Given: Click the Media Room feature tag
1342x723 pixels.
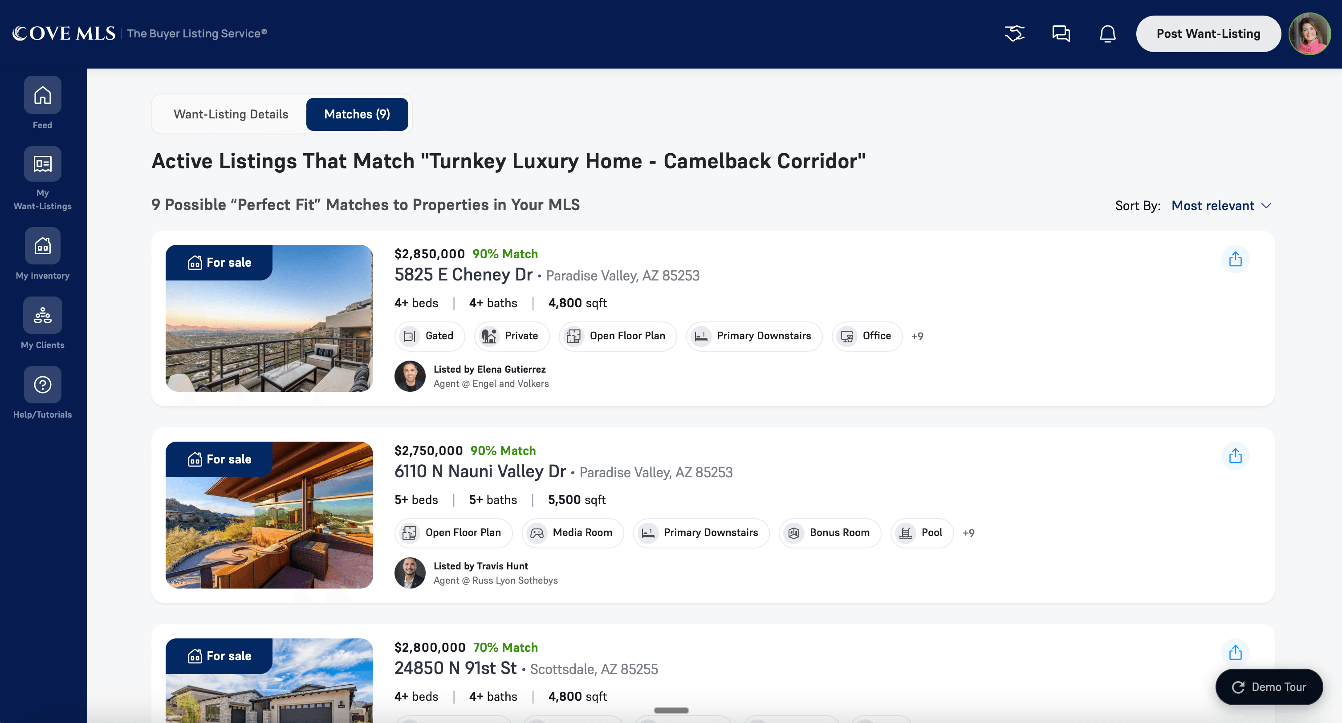Looking at the screenshot, I should (573, 533).
